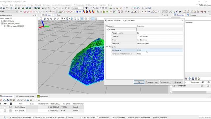The width and height of the screenshot is (211, 119).
Task: Switch to the История tab
Action: 192,15
